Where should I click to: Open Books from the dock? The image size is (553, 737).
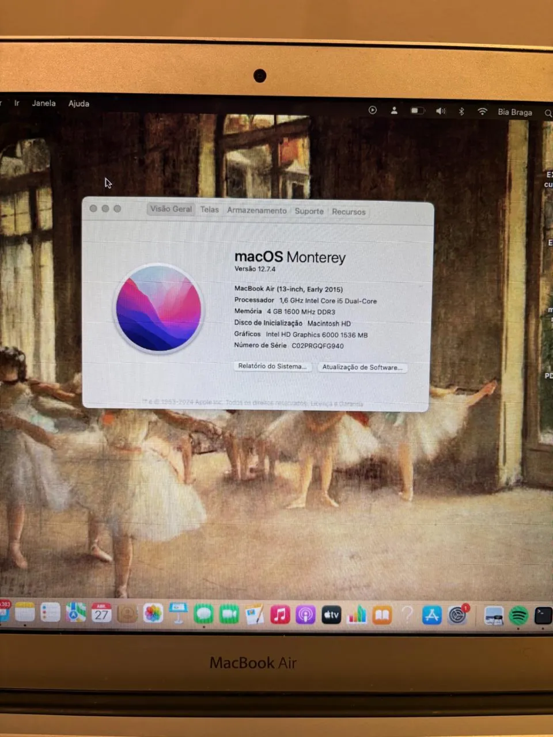click(382, 616)
